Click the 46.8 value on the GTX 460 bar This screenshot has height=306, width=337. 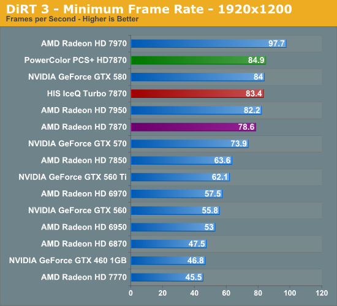pyautogui.click(x=195, y=261)
